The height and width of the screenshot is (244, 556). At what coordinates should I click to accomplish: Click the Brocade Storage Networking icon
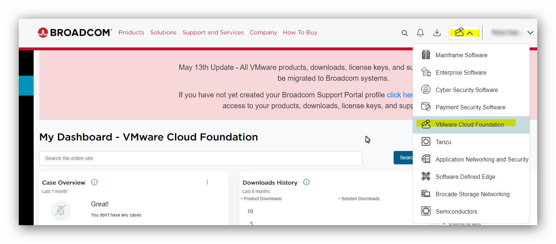426,194
